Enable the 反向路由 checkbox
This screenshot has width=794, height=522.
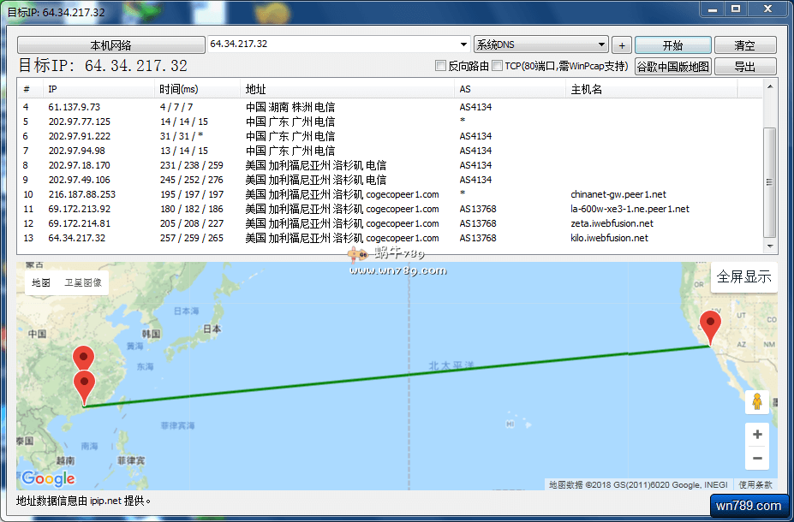pos(441,66)
